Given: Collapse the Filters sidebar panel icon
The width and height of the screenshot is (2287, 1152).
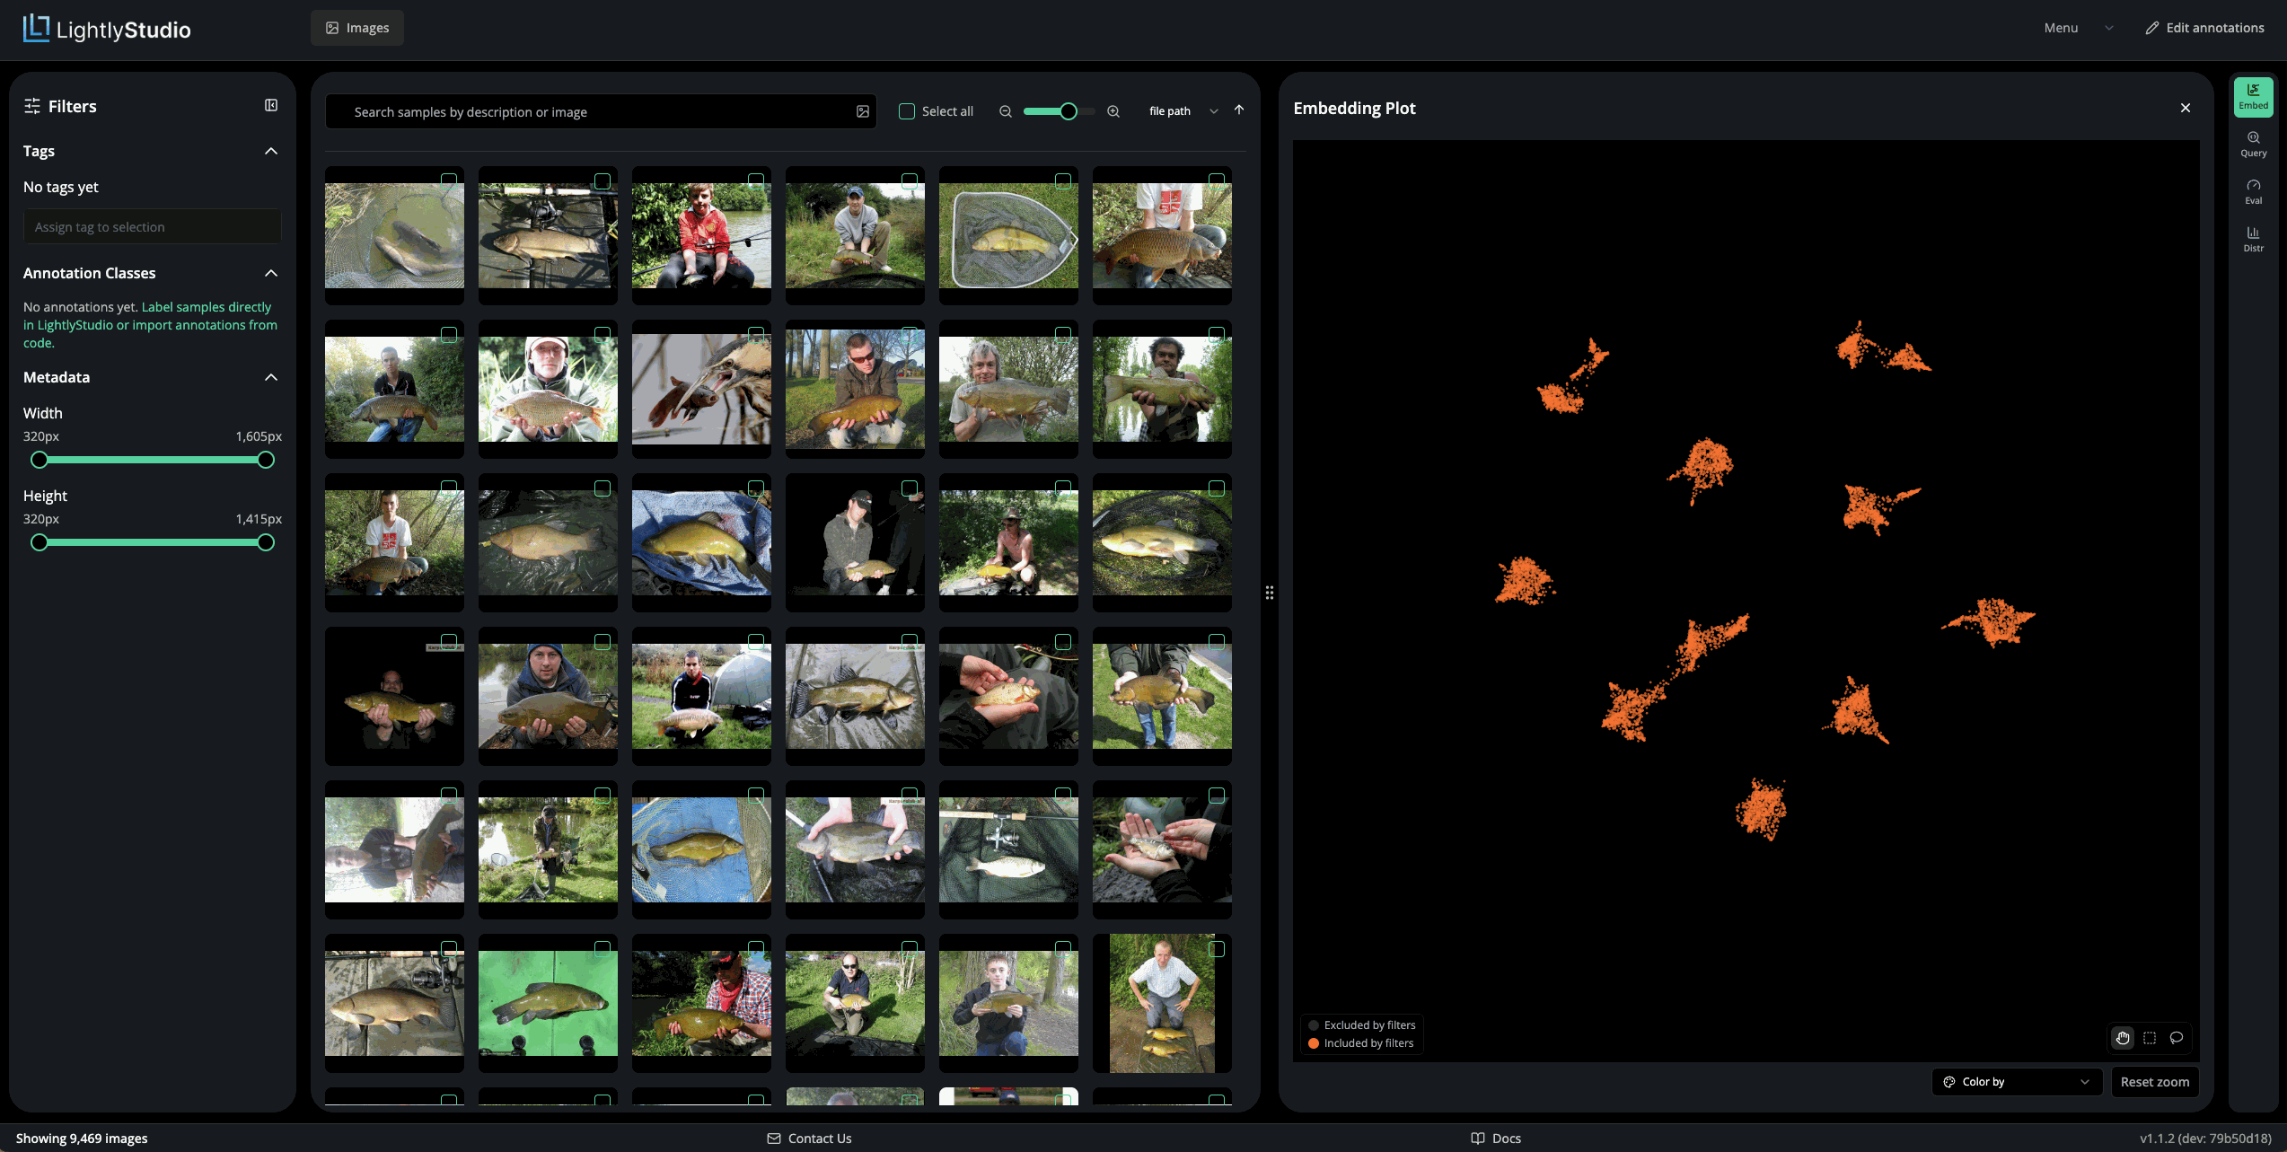Looking at the screenshot, I should 271,105.
